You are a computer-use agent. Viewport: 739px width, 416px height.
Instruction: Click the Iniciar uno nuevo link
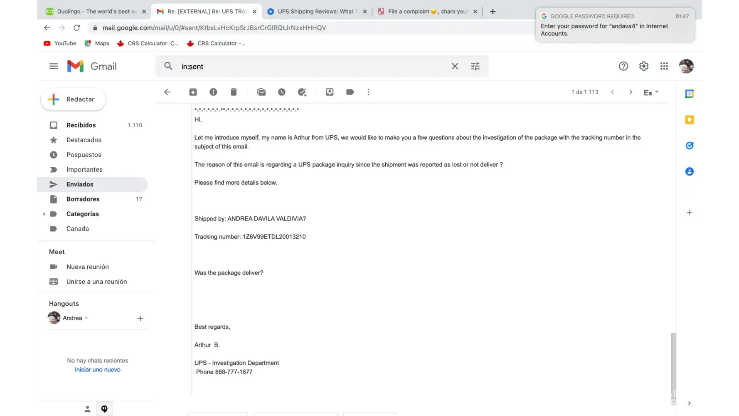(x=98, y=370)
